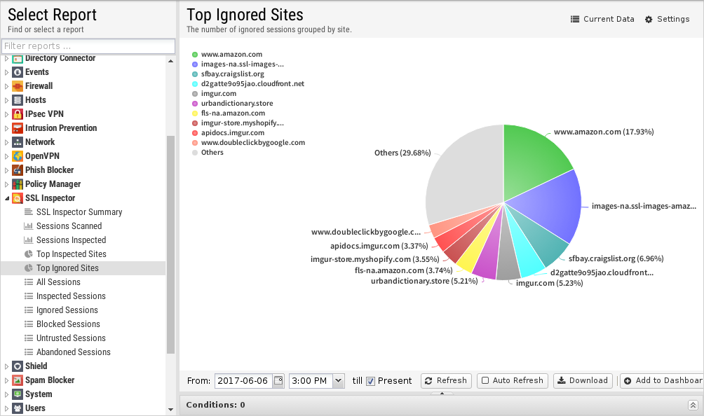Click the report list scroll-down arrow
The height and width of the screenshot is (416, 704).
[170, 409]
